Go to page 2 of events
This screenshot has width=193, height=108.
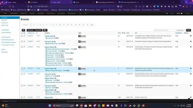point(34,25)
